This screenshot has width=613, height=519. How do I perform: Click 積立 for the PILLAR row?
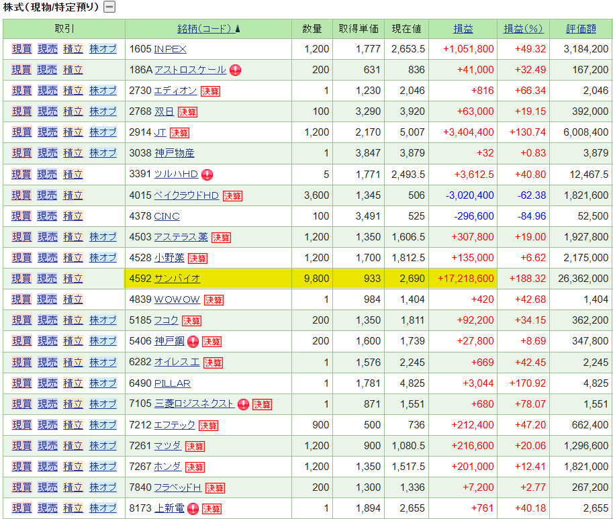coord(73,383)
